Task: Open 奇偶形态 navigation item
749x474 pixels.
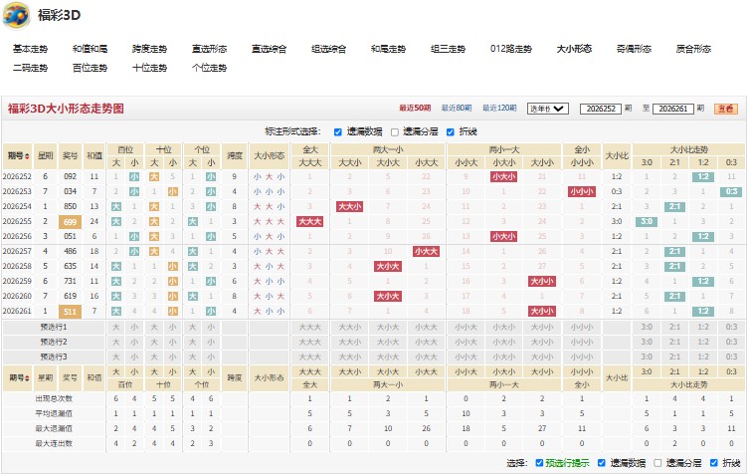Action: pyautogui.click(x=634, y=49)
